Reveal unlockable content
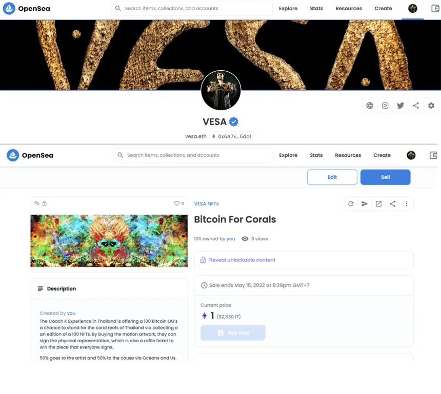441x394 pixels. [x=242, y=260]
